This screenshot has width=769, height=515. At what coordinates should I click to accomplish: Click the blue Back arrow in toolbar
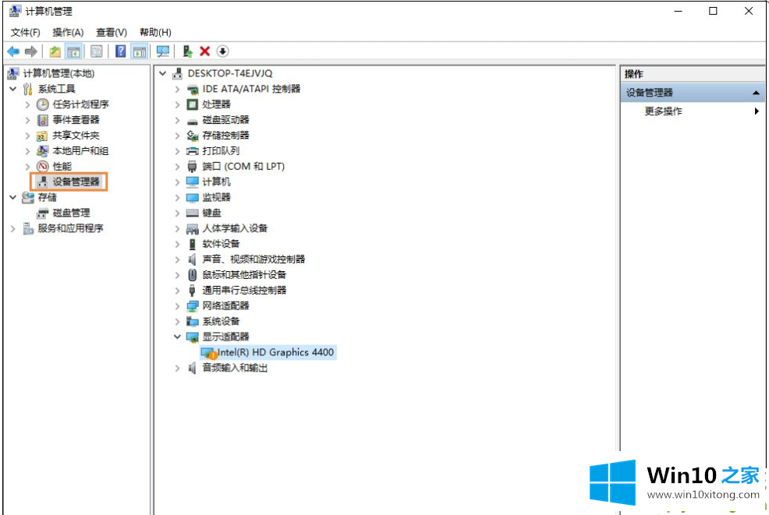tap(13, 51)
